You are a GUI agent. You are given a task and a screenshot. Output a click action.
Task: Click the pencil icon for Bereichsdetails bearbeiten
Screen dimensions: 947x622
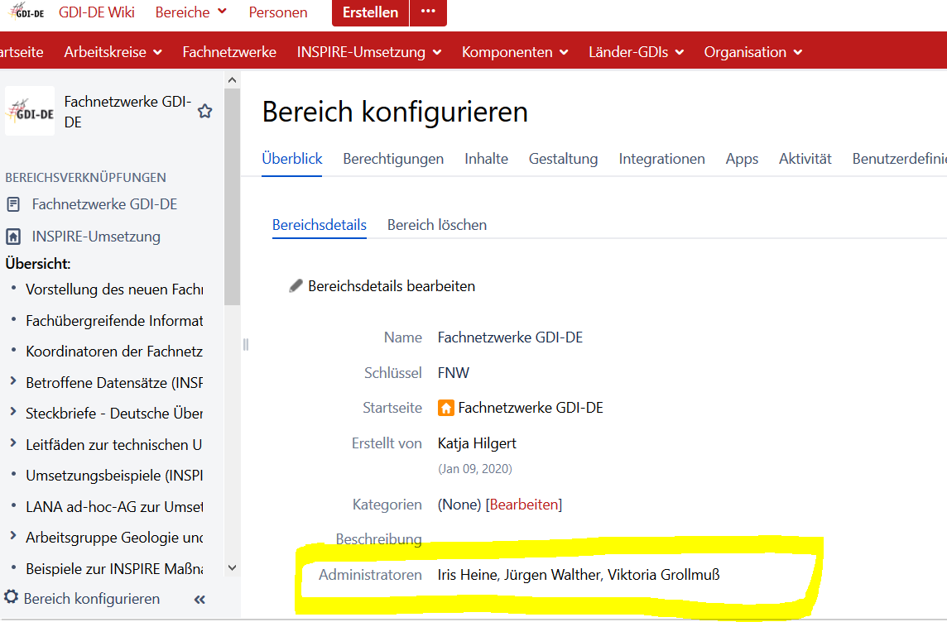click(x=296, y=286)
